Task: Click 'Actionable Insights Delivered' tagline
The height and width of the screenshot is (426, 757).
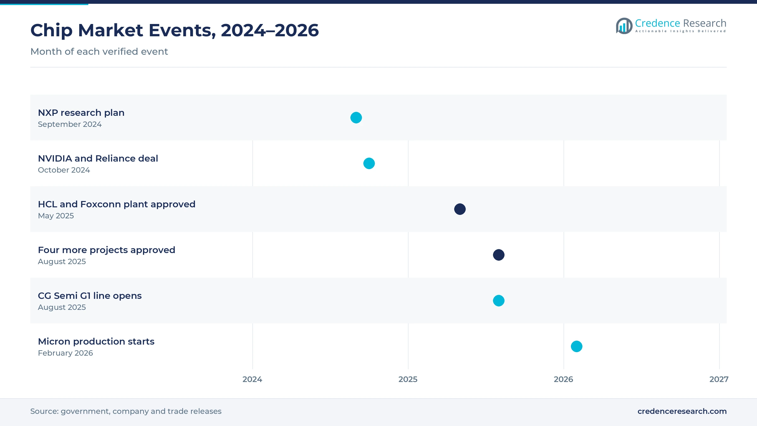Action: [681, 31]
